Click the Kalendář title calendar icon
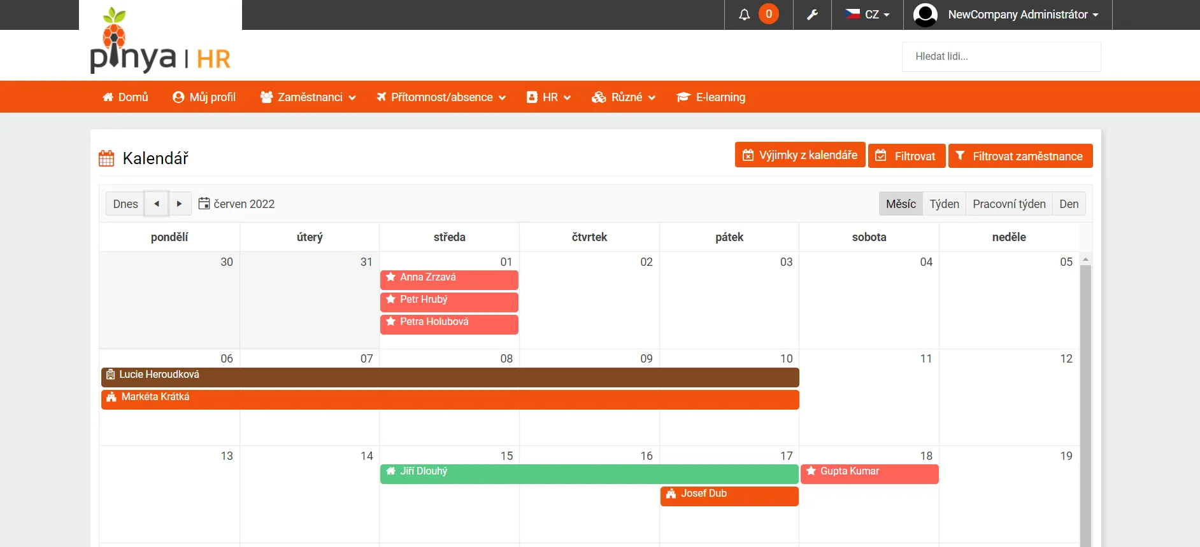Screen dimensions: 1200x547 coord(106,158)
